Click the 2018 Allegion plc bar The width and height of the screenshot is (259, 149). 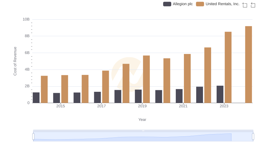coord(118,96)
